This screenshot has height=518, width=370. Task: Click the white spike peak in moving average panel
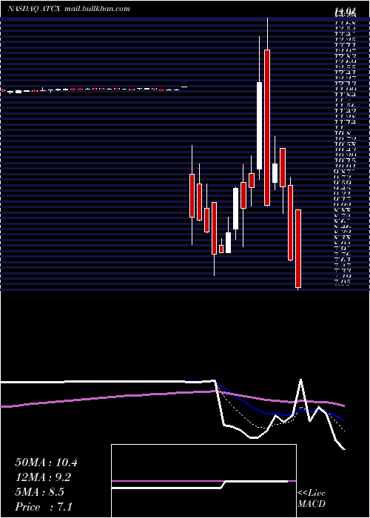click(x=300, y=380)
